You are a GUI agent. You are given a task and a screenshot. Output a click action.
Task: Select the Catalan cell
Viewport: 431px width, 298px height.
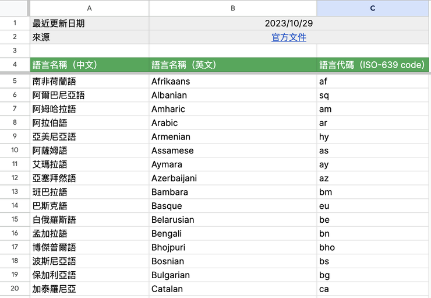(x=233, y=289)
